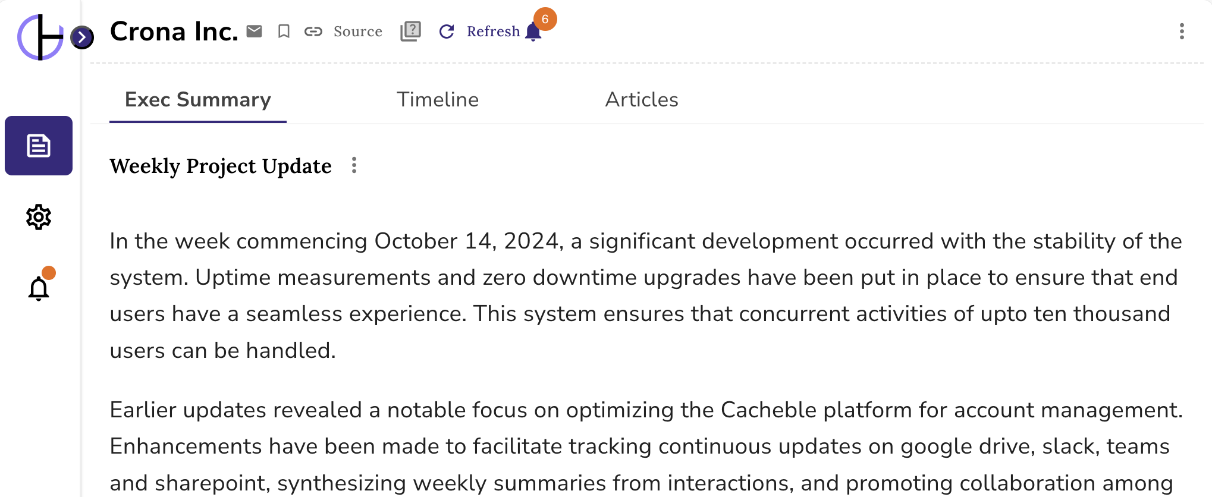Open Weekly Project Update options menu

coord(354,165)
